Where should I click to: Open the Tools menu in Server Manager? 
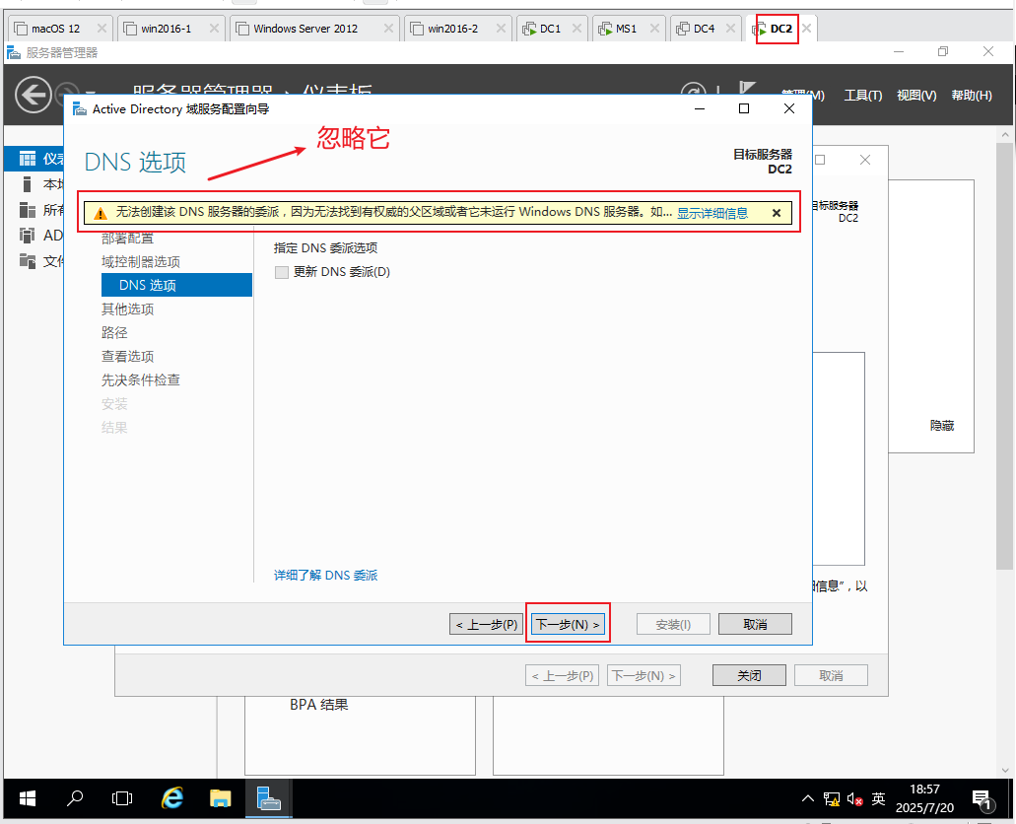(862, 96)
